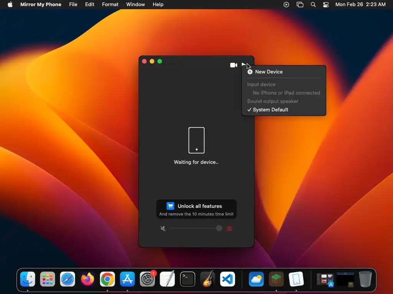Open the screenshots stack in the Dock
The width and height of the screenshot is (393, 294).
(325, 279)
